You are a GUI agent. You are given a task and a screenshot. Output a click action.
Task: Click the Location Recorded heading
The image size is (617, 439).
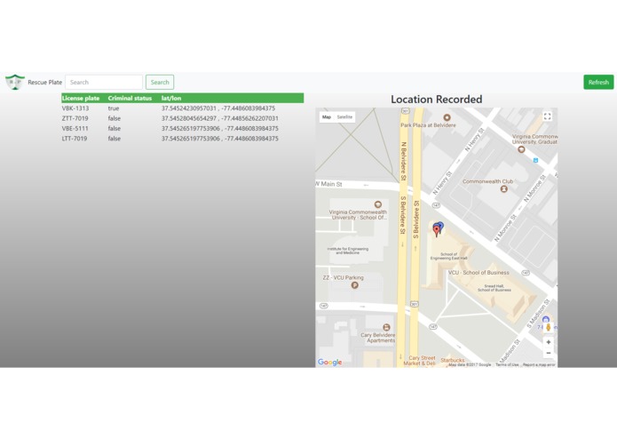[437, 100]
